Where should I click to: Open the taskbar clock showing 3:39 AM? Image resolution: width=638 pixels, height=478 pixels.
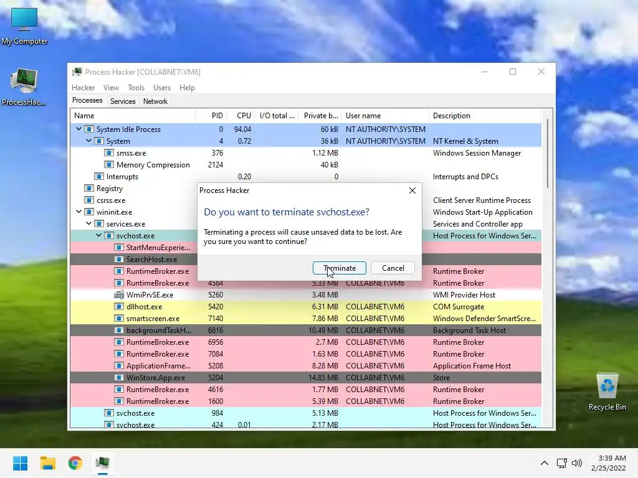click(x=609, y=463)
